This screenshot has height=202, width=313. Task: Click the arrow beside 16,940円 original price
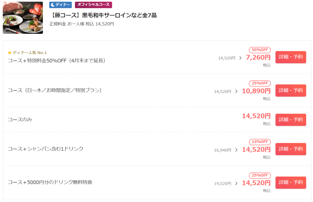[x=236, y=150]
